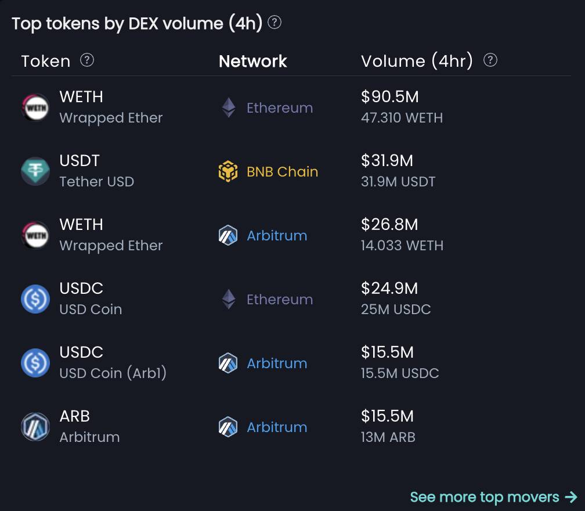Click the Token column header label
This screenshot has width=585, height=511.
(x=46, y=61)
